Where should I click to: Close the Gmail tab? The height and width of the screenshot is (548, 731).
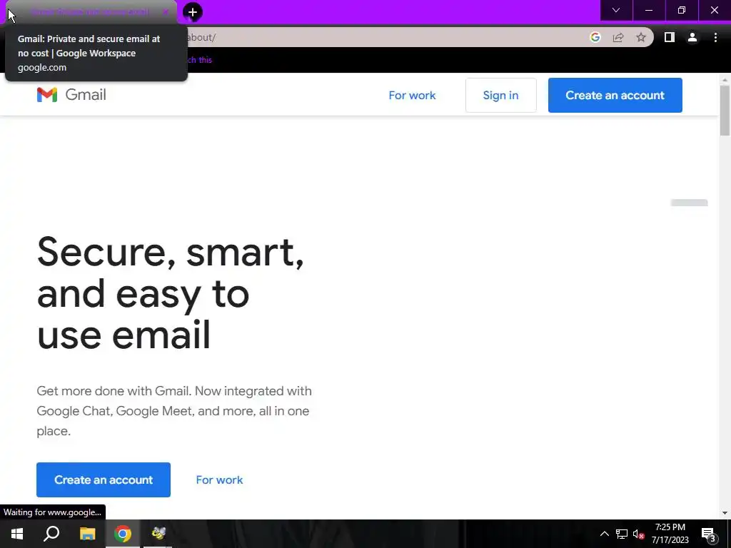pos(166,12)
